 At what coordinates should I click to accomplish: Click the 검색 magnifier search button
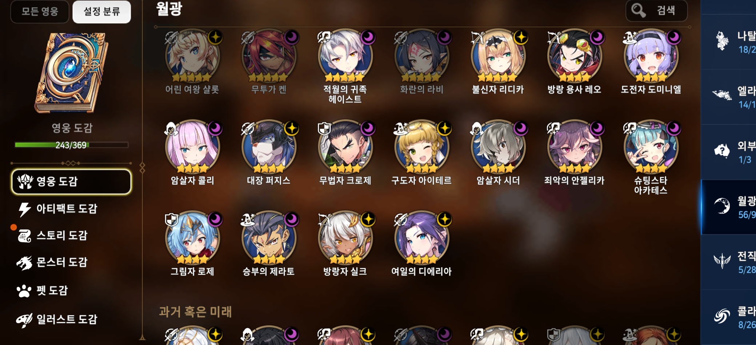point(656,11)
